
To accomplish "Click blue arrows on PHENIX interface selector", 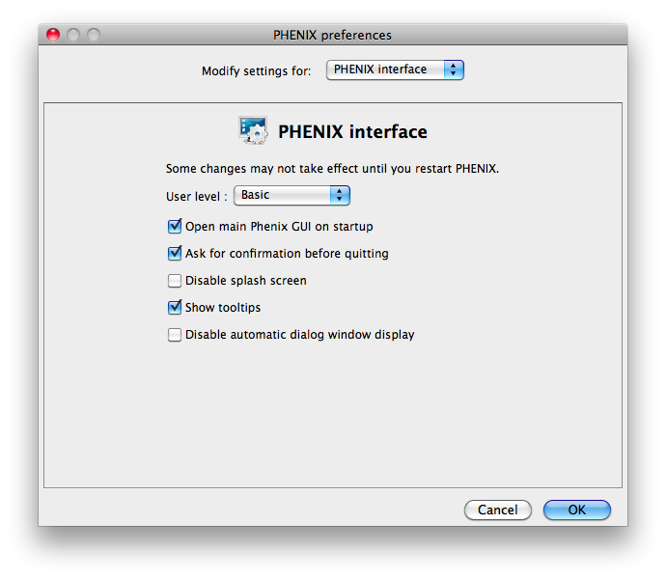I will pos(454,69).
